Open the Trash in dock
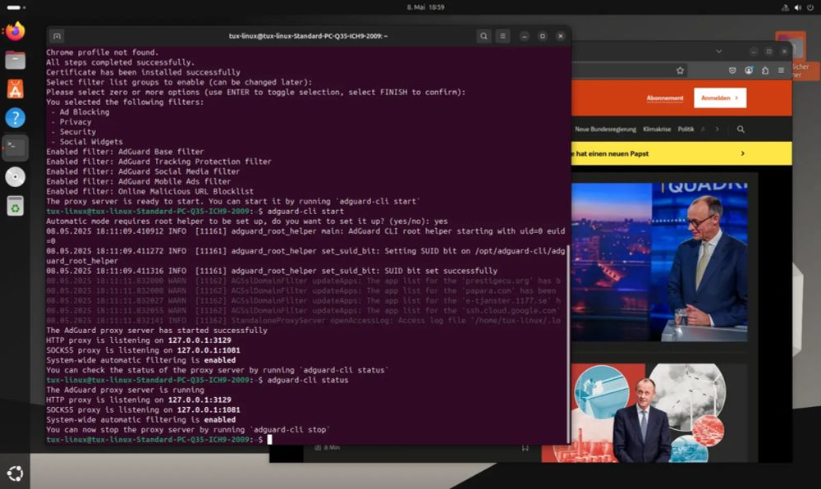 (x=15, y=206)
